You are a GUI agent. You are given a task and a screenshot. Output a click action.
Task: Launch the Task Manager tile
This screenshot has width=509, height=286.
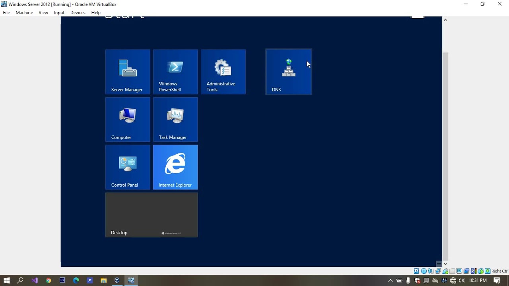click(175, 120)
